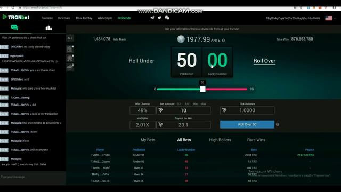Viewport: 341px width, 192px height.
Task: Open the Whitepaper link
Action: pos(105,18)
